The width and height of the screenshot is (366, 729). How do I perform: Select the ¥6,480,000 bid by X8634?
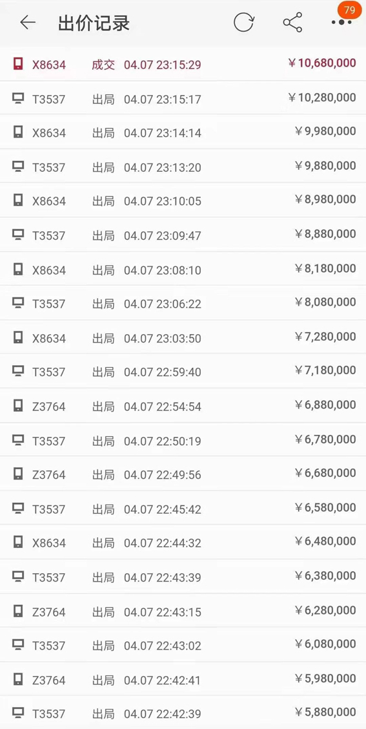pos(183,542)
